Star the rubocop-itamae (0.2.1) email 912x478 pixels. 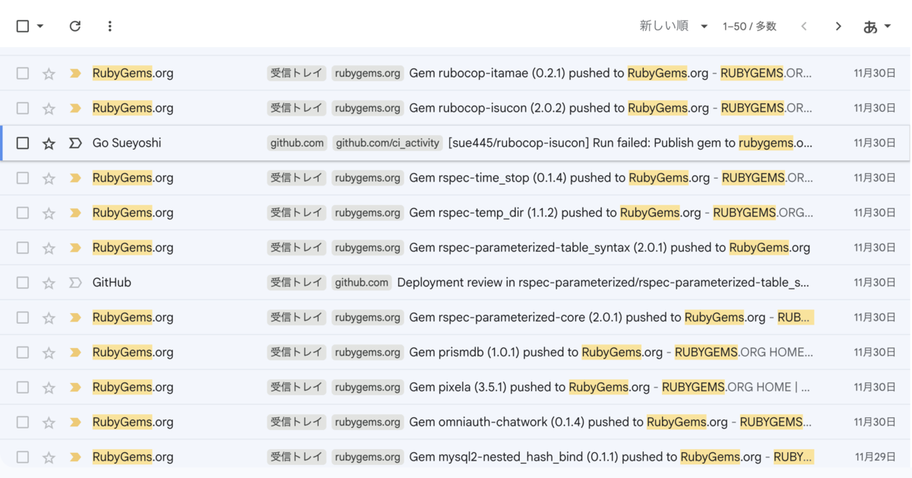49,74
